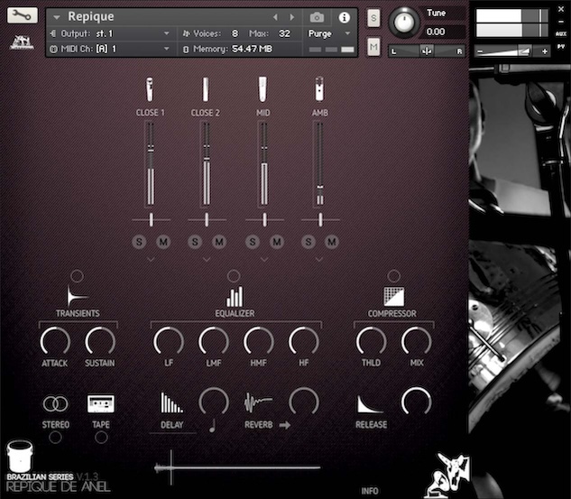Click the Compressor icon

[x=393, y=296]
